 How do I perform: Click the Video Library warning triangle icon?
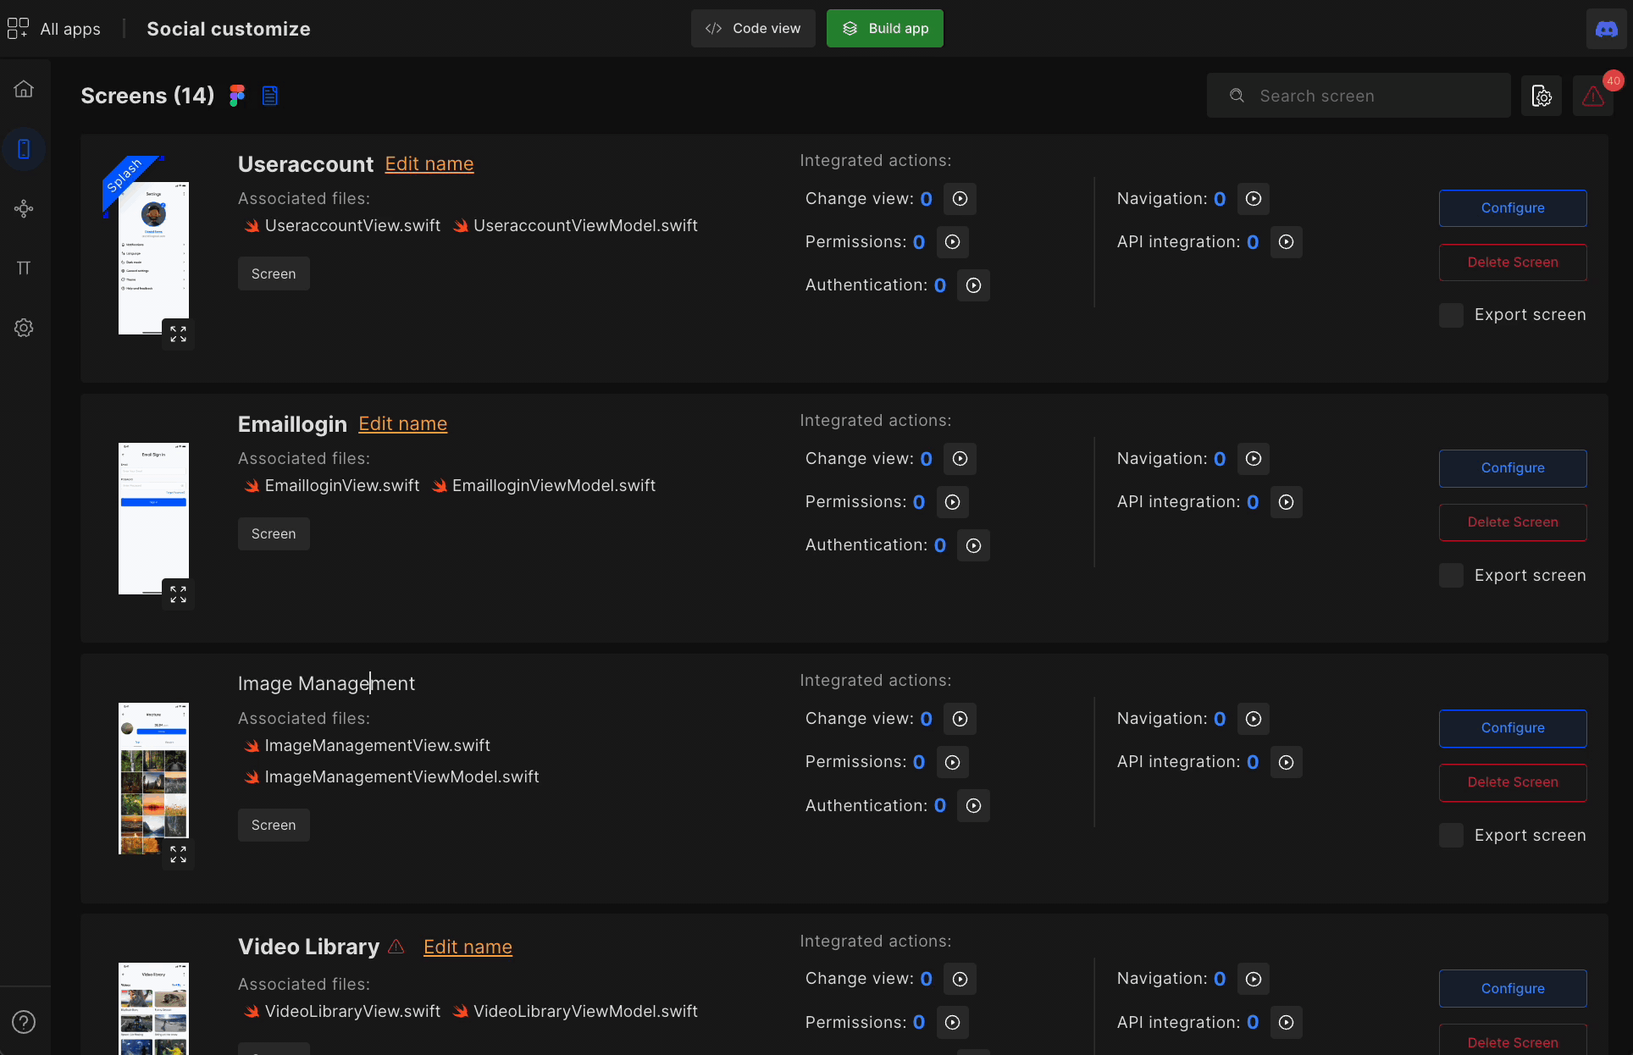click(x=396, y=947)
